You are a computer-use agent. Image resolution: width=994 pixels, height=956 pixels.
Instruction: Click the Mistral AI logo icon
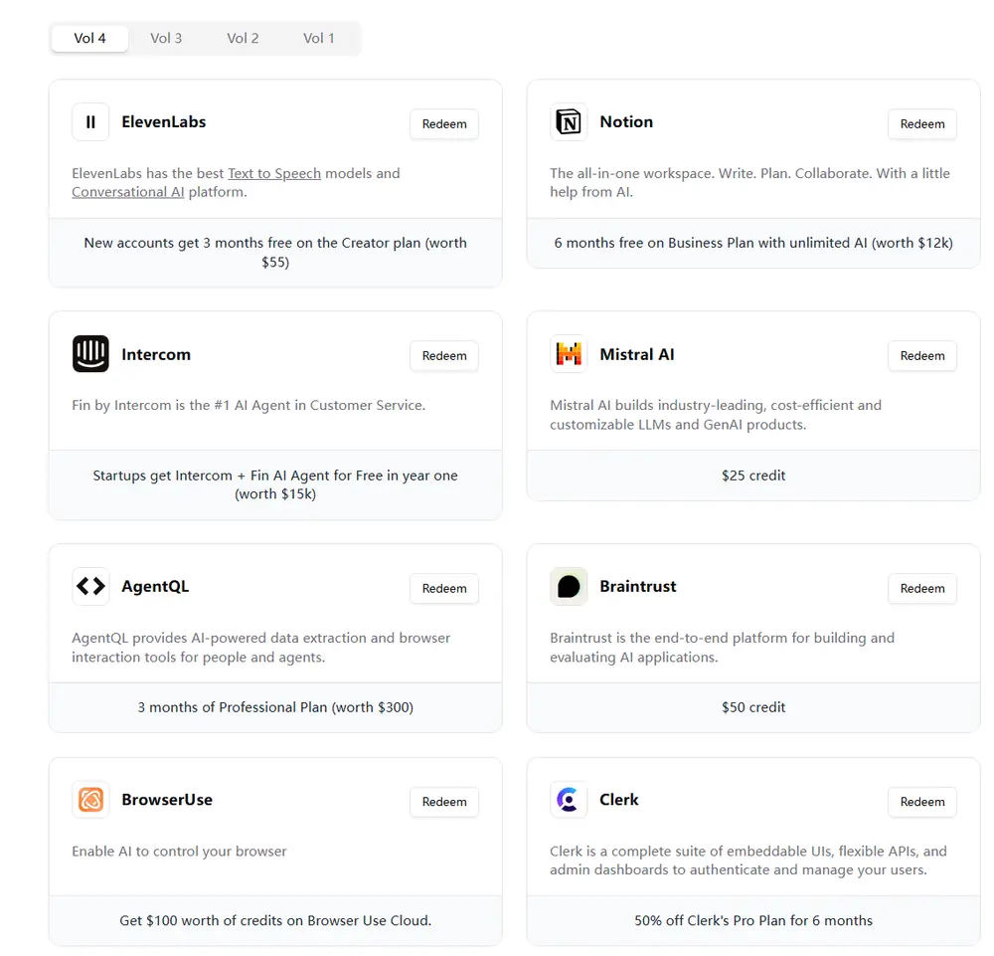click(x=569, y=354)
